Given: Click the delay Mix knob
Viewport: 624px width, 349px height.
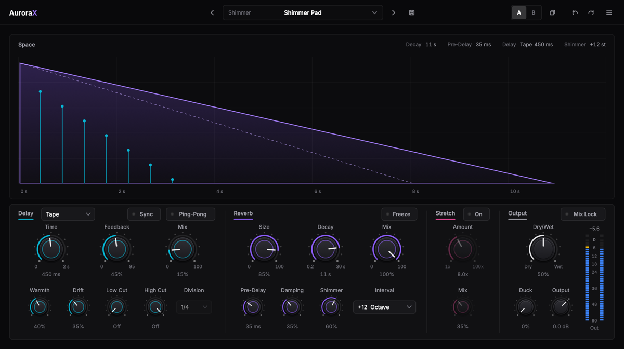Looking at the screenshot, I should point(183,249).
